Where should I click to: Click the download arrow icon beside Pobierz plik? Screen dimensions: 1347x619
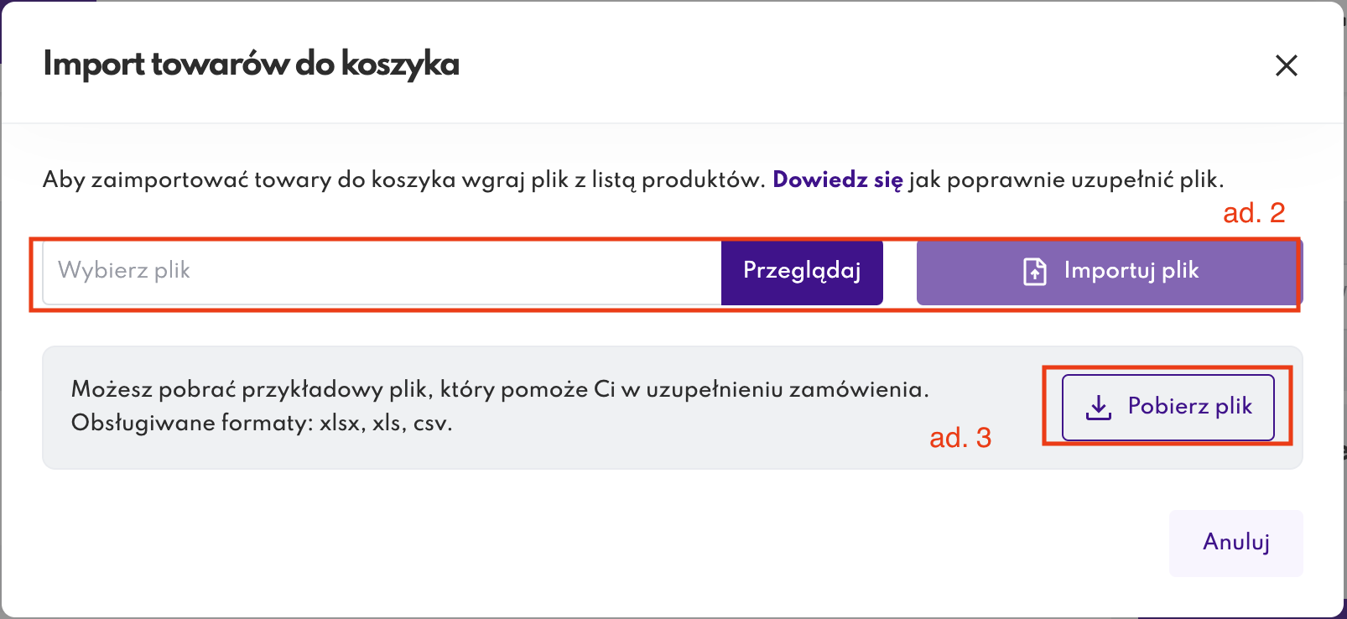[x=1099, y=408]
